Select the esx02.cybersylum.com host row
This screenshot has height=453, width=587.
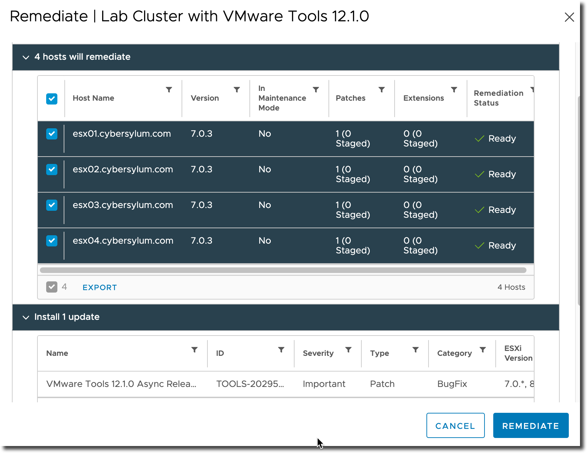(286, 174)
